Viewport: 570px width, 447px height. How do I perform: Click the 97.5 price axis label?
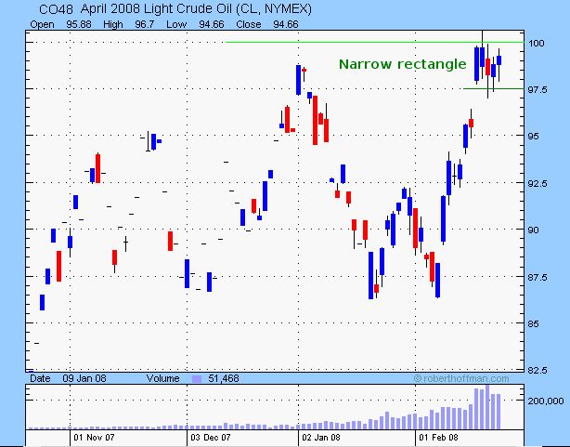tap(538, 89)
